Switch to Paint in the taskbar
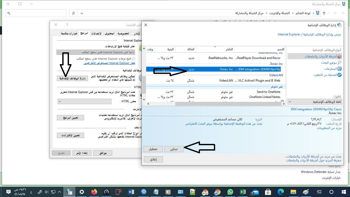Screen dimensions: 350x197 tap(305, 192)
